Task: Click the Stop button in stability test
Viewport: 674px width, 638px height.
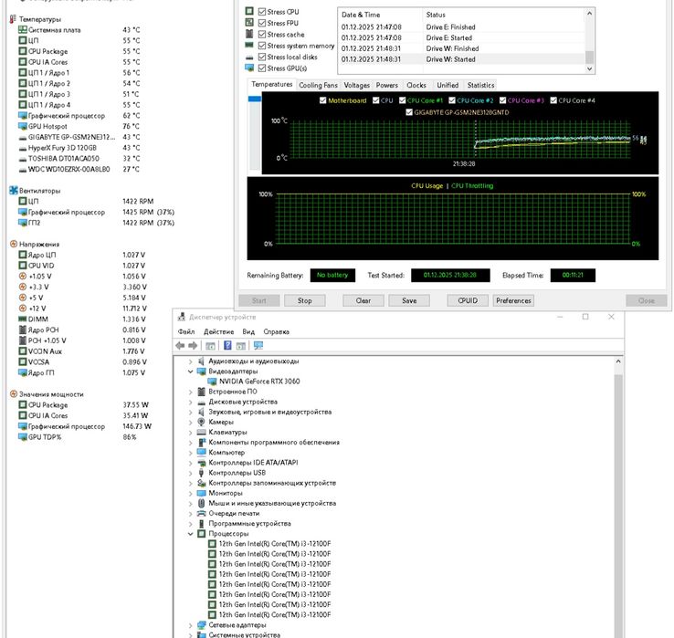Action: 305,300
